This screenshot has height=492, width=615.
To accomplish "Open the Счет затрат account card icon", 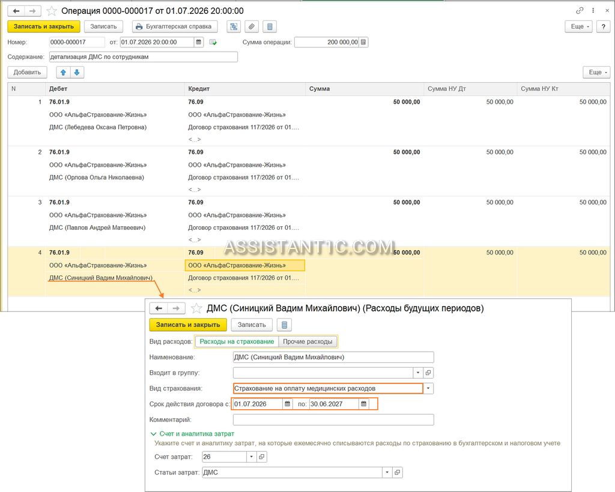I will (x=262, y=457).
